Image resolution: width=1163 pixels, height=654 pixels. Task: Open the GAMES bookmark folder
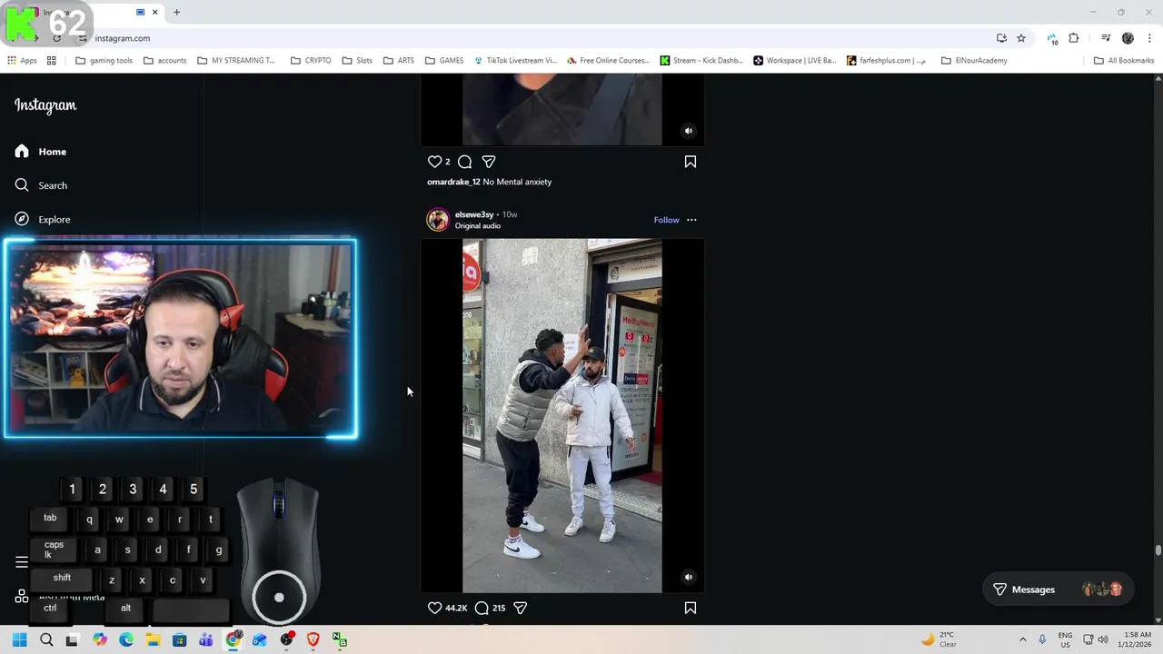click(x=443, y=61)
